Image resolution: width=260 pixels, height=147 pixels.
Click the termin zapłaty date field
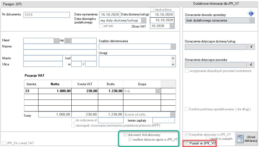coord(164,120)
